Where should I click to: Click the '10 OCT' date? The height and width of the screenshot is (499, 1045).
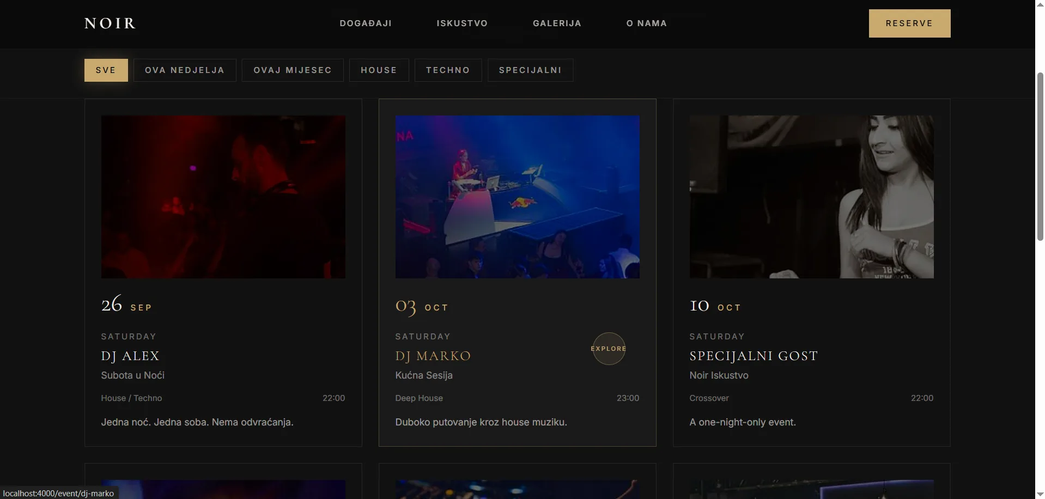click(x=715, y=306)
